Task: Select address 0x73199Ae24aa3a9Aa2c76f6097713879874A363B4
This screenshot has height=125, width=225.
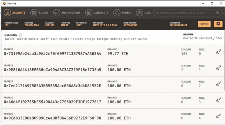Action: 52,54
